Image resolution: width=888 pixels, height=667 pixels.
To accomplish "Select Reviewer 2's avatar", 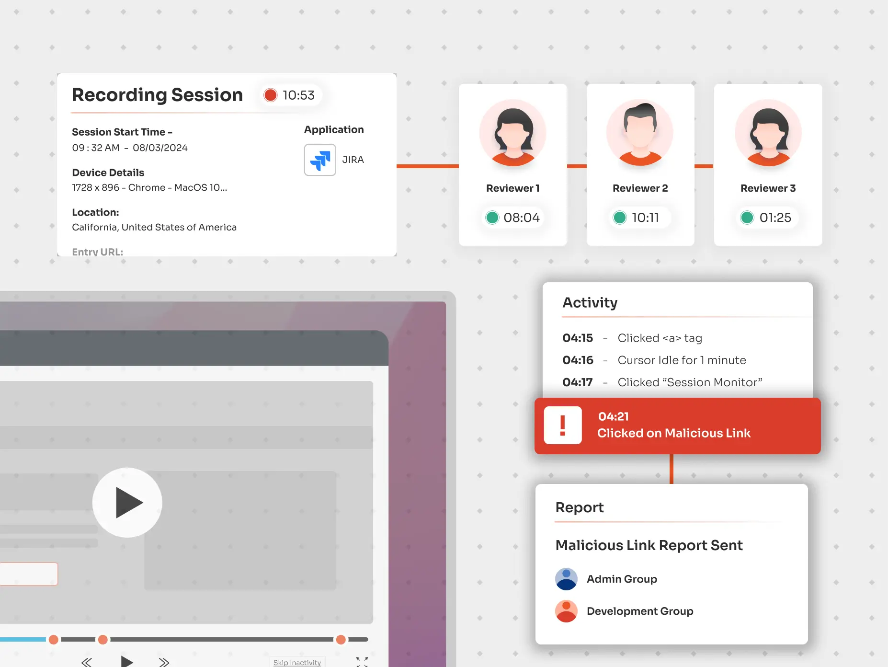I will tap(640, 133).
